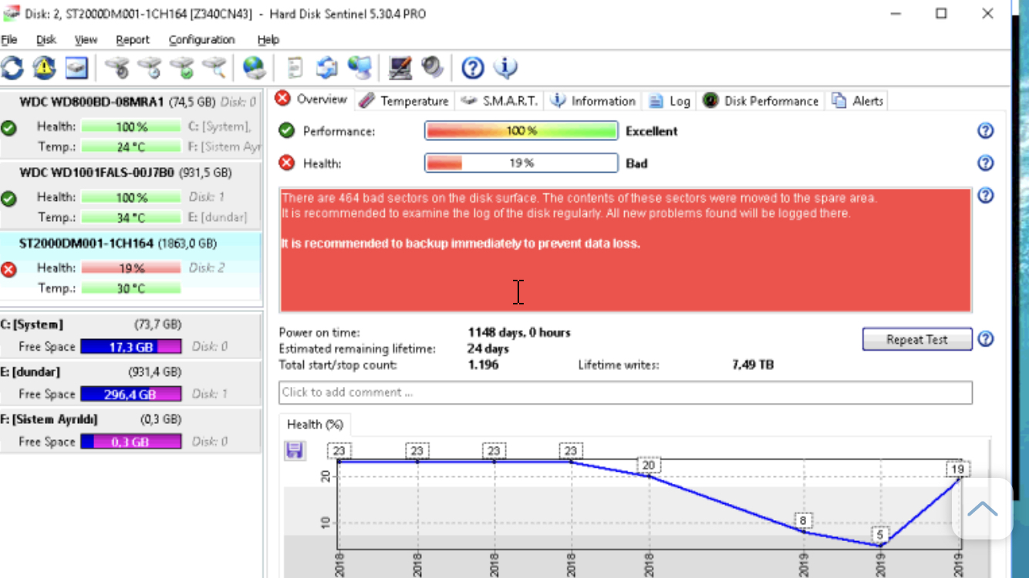Switch to the S.M.A.R.T. tab
This screenshot has height=578, width=1029.
(500, 101)
